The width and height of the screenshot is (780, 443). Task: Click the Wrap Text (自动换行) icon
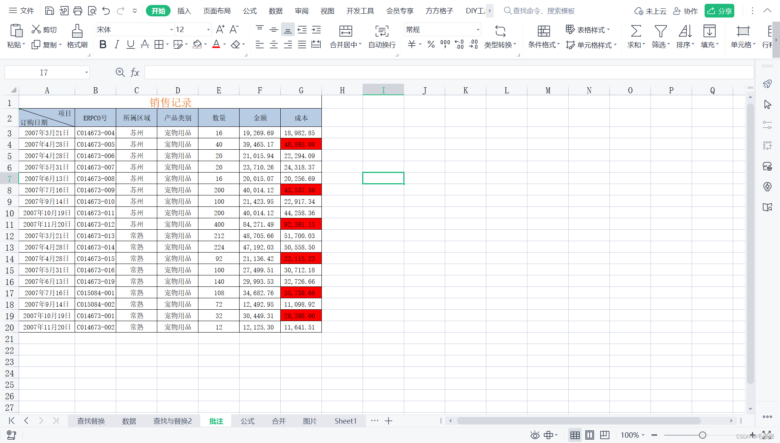click(382, 31)
